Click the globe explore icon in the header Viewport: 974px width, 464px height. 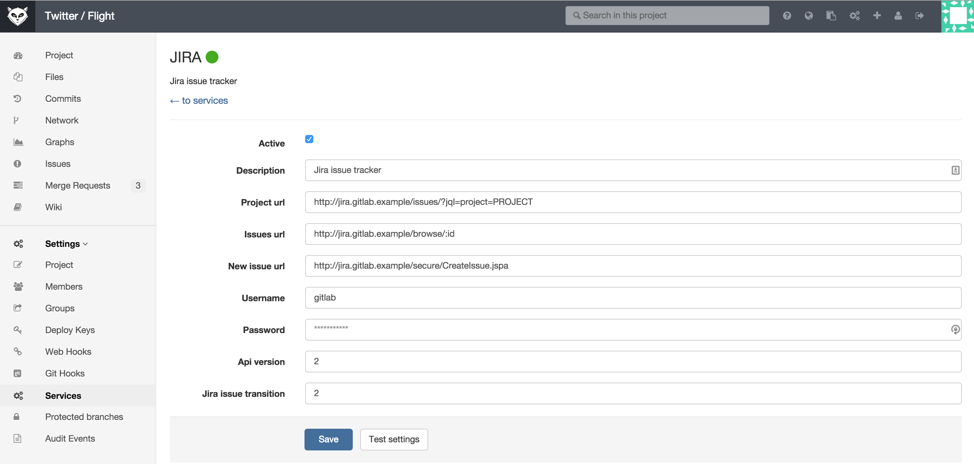coord(809,16)
